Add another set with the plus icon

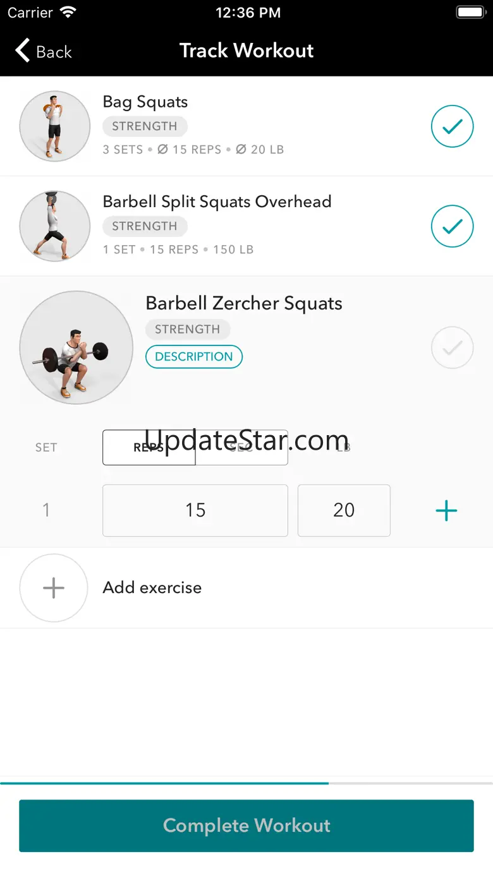[446, 510]
